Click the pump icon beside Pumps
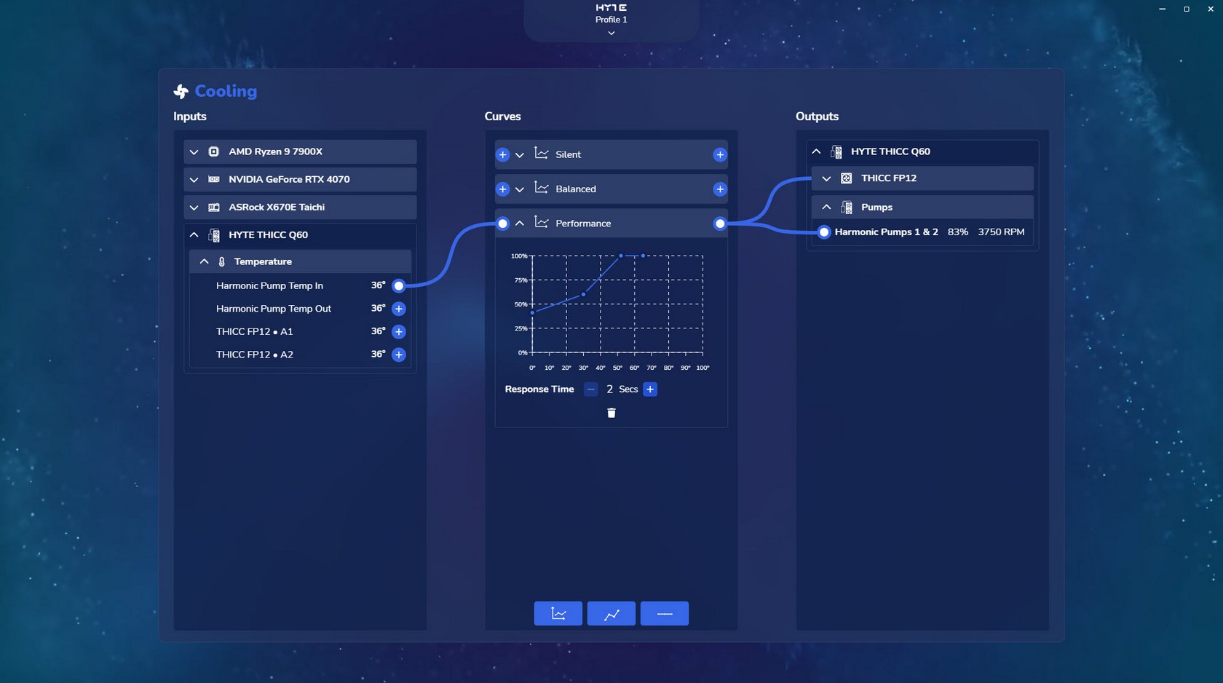 coord(847,208)
